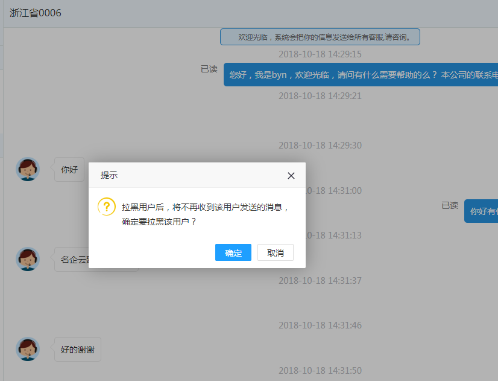Viewport: 498px width, 381px height.
Task: Select the 你好 message bubble
Action: click(69, 170)
